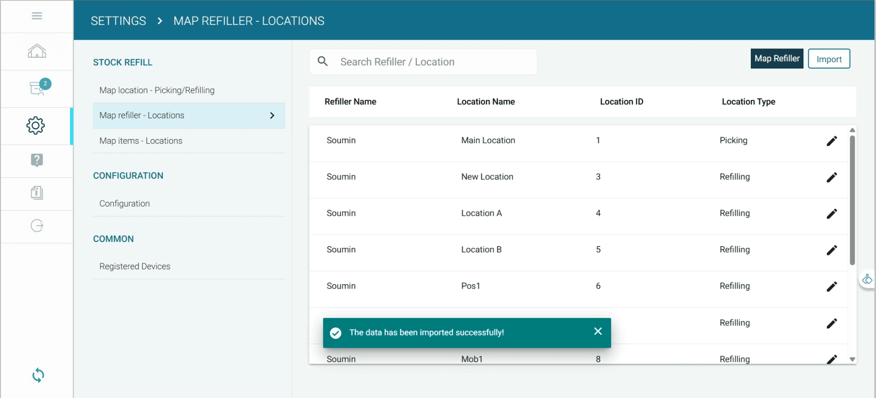This screenshot has height=398, width=876.
Task: Select Map location - Picking/Refilling menu item
Action: pos(157,90)
